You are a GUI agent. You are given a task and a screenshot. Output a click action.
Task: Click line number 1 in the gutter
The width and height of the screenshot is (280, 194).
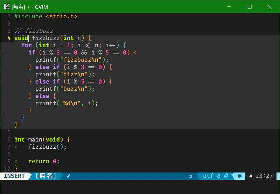click(9, 16)
